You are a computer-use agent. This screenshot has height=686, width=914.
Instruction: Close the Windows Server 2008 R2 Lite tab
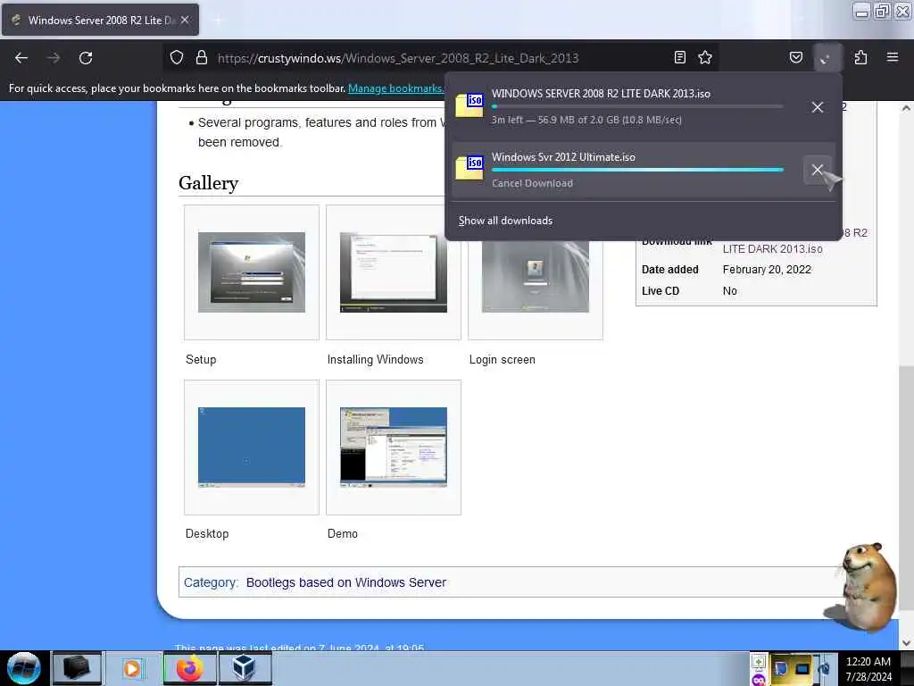pos(185,20)
